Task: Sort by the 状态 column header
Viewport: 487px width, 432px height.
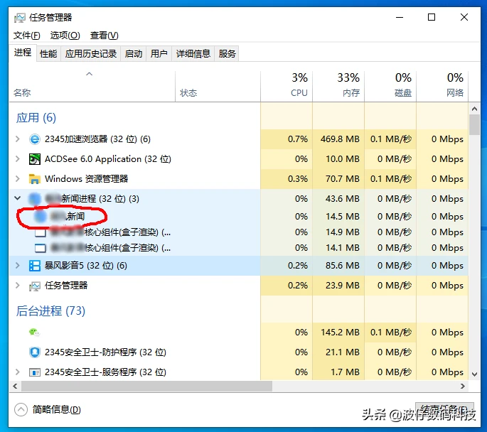Action: coord(218,86)
